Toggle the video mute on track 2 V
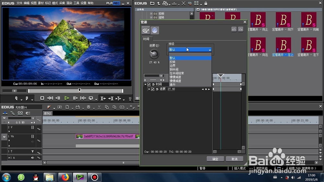 pyautogui.click(x=32, y=128)
